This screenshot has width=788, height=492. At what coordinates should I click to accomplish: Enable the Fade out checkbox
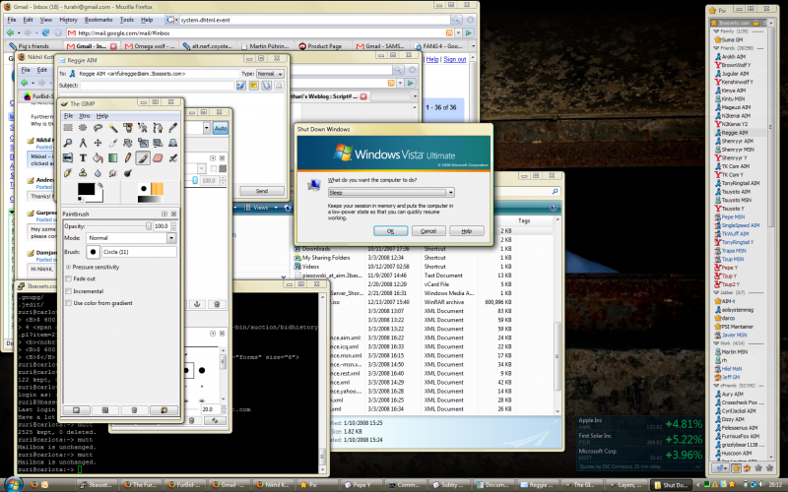(x=68, y=278)
